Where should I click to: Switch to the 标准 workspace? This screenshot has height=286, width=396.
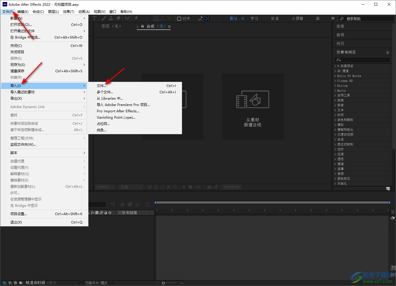(275, 18)
